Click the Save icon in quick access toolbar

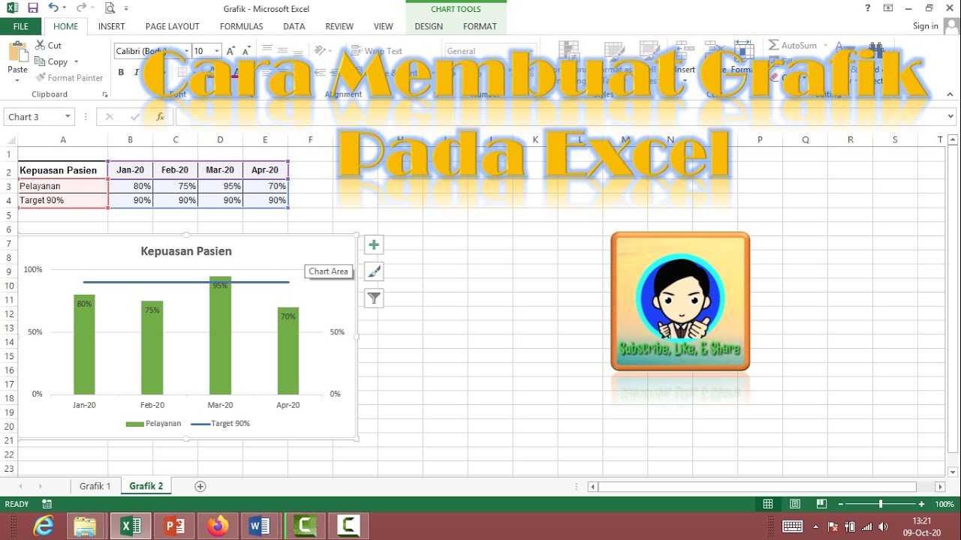(x=32, y=8)
